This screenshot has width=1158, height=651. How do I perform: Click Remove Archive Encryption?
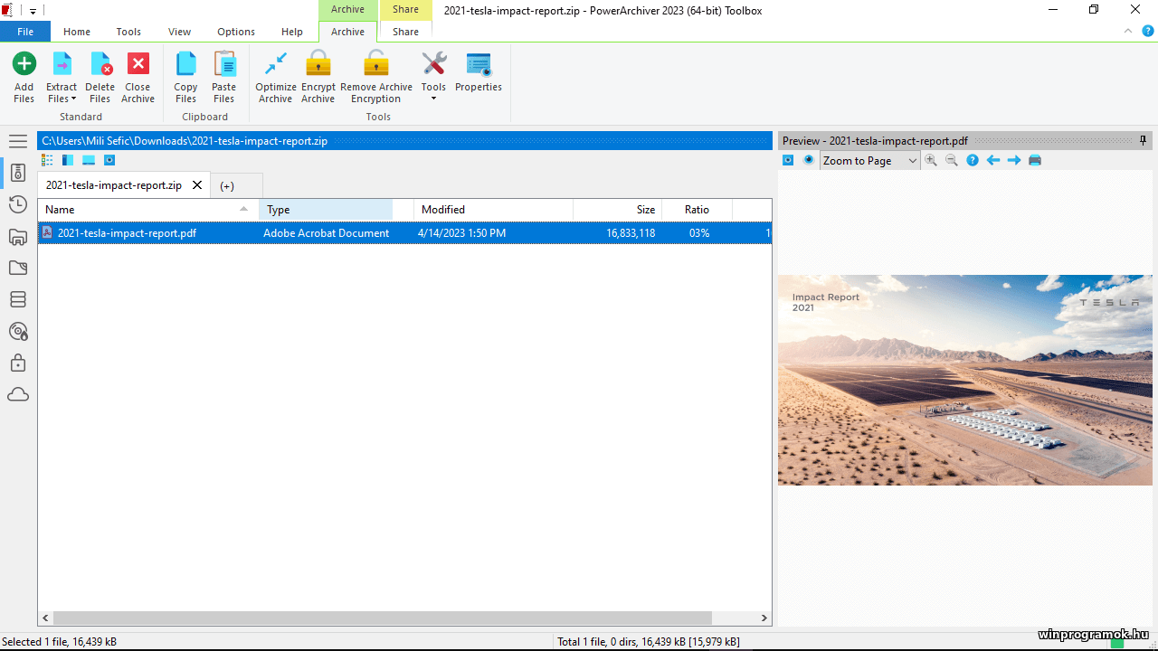376,77
